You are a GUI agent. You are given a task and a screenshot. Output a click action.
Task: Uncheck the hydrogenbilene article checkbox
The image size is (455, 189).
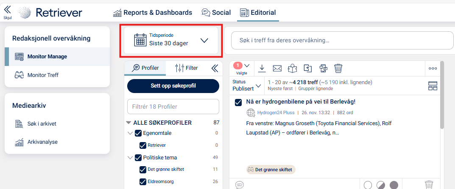(x=238, y=102)
